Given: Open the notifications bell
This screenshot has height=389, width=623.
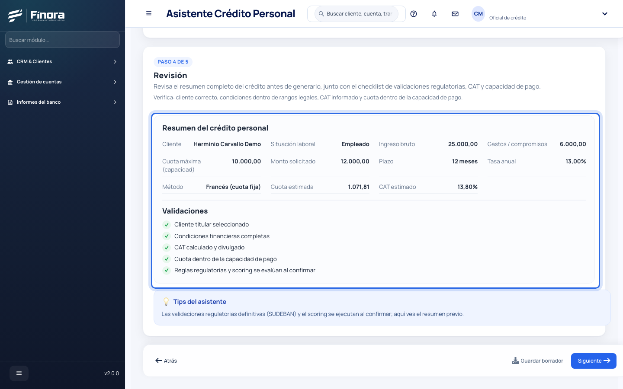Looking at the screenshot, I should [x=434, y=14].
